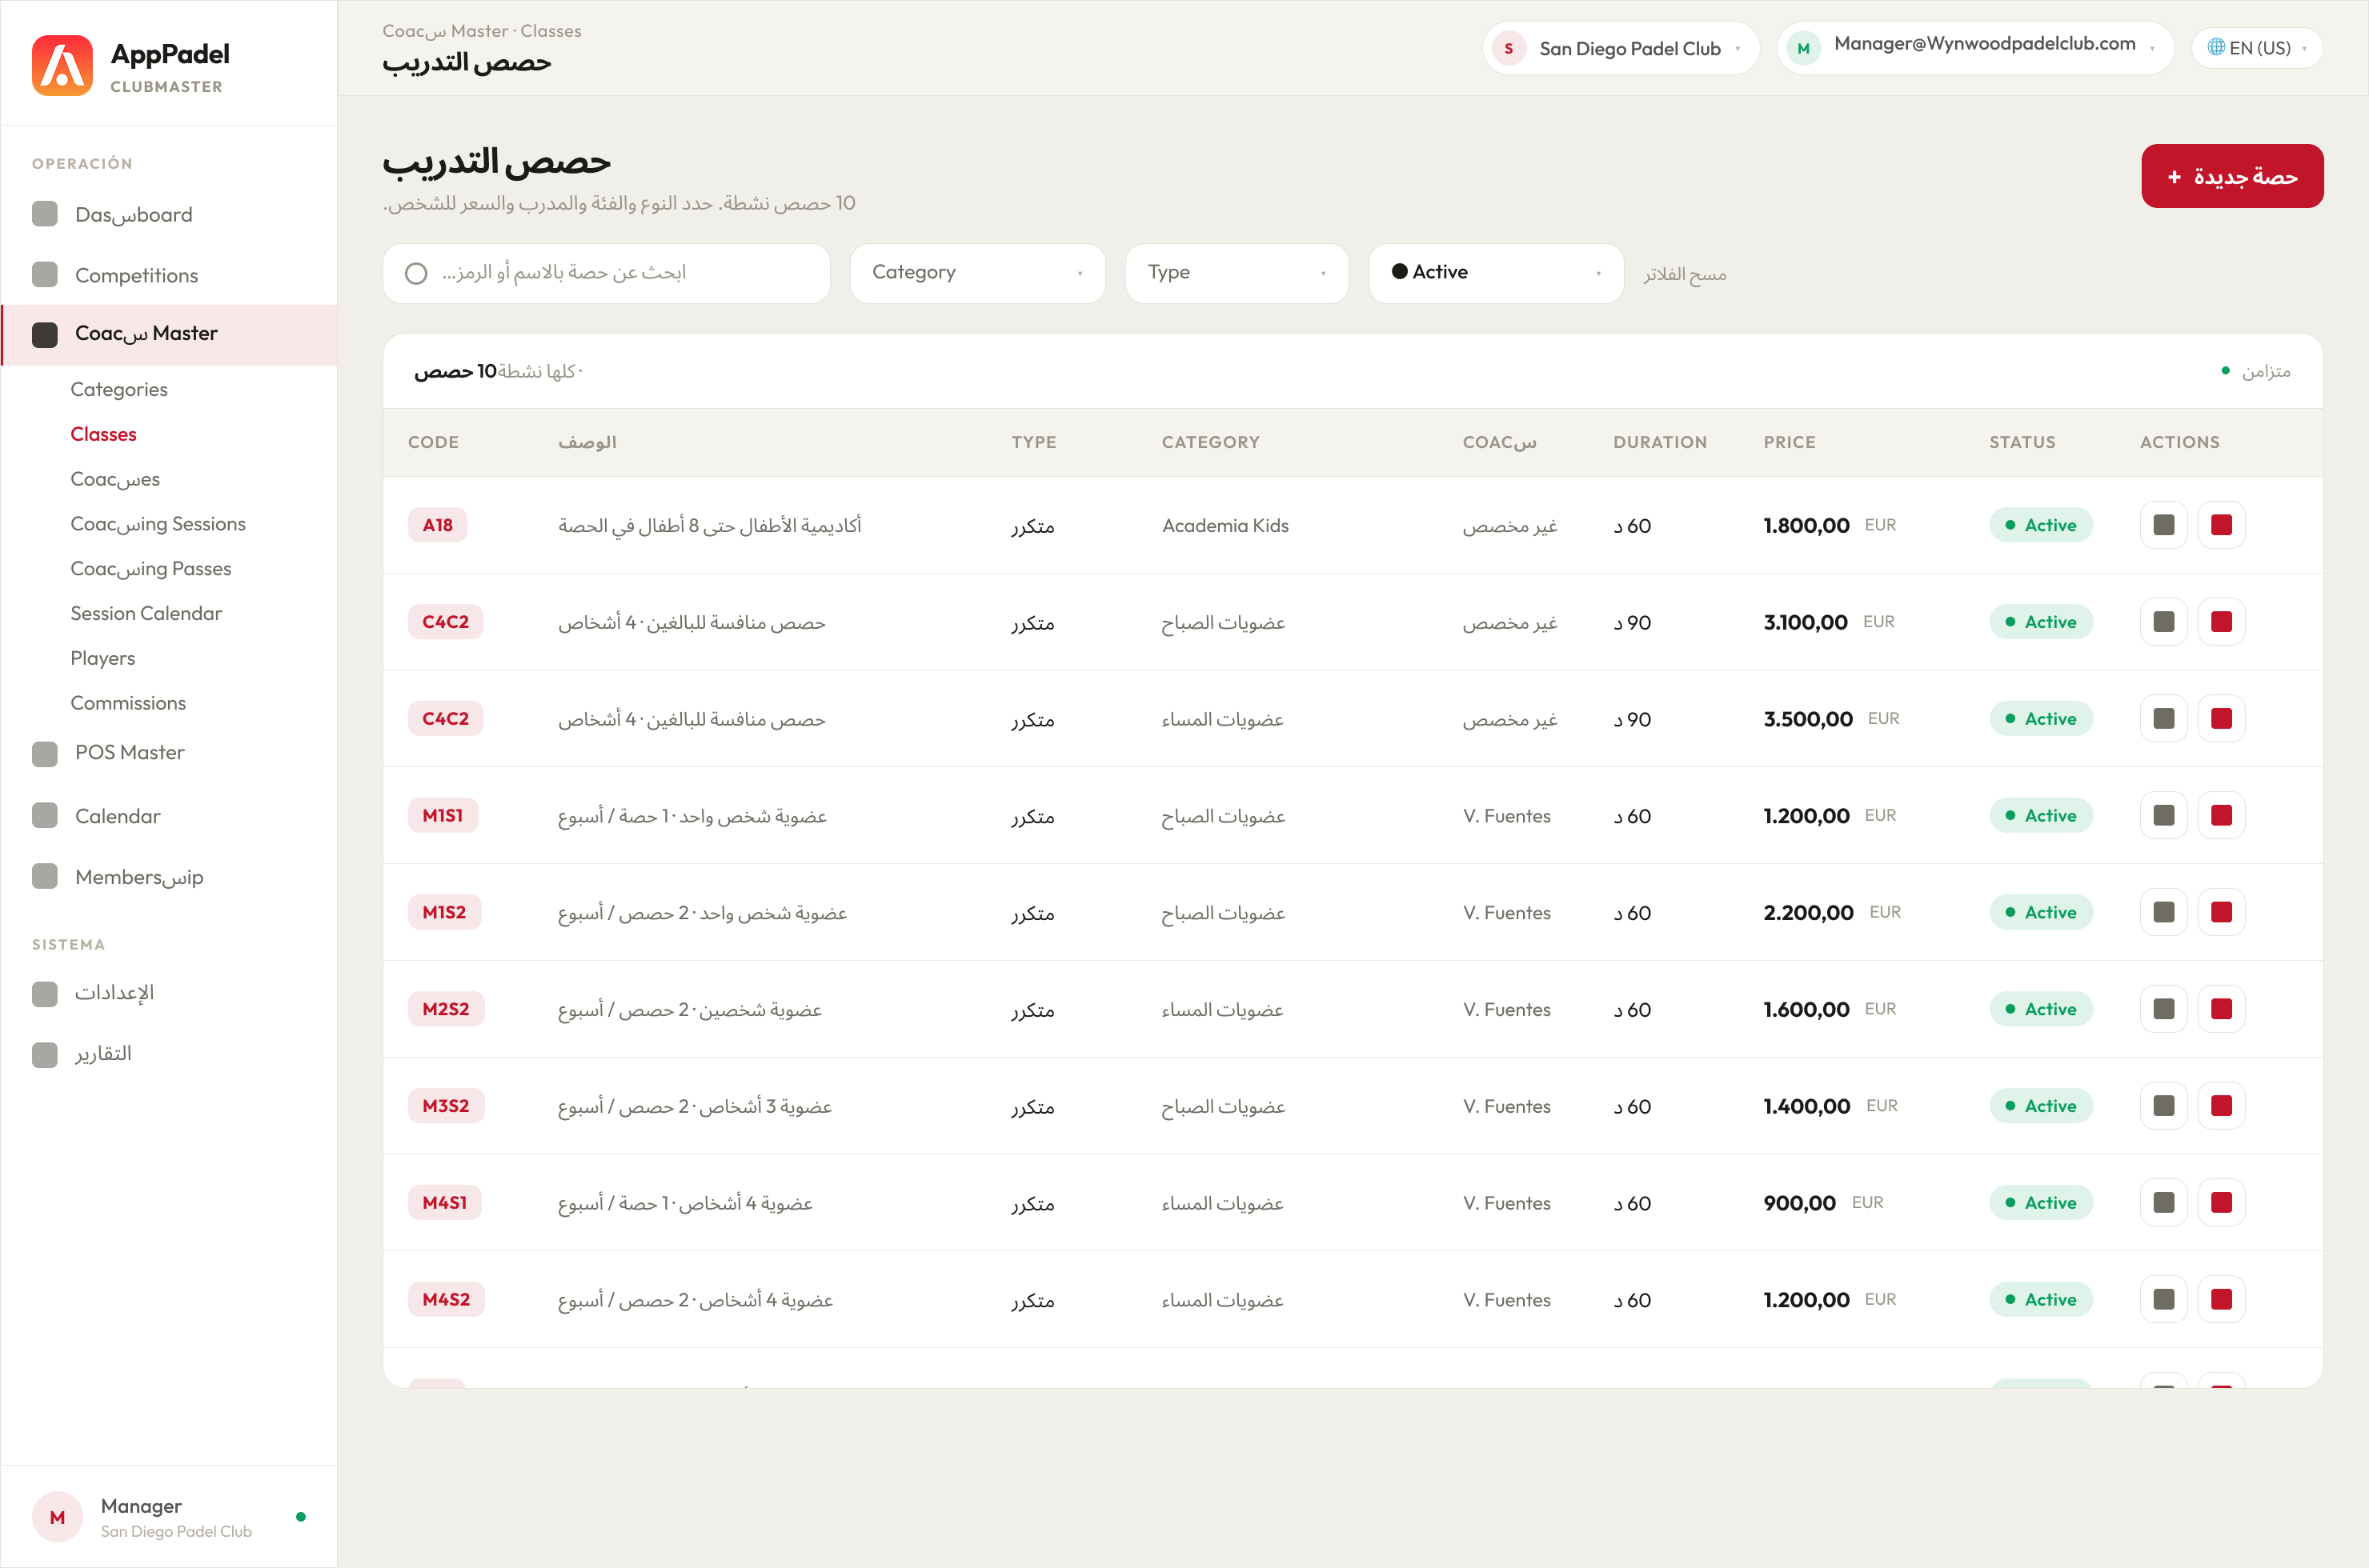Select the Competitions sidebar icon

tap(45, 274)
